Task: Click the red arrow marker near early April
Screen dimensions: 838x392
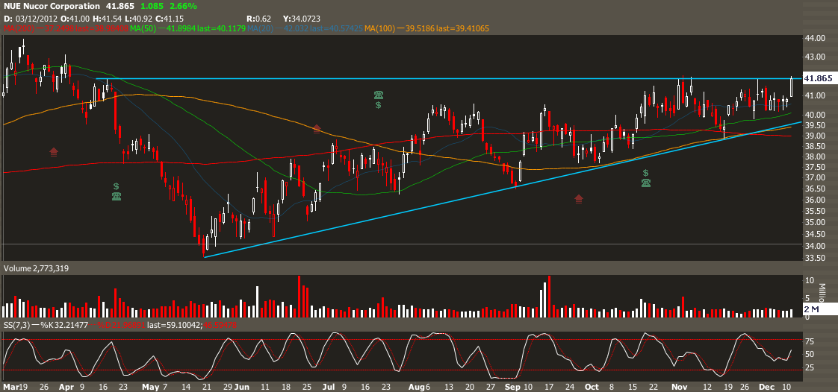Action: 54,152
